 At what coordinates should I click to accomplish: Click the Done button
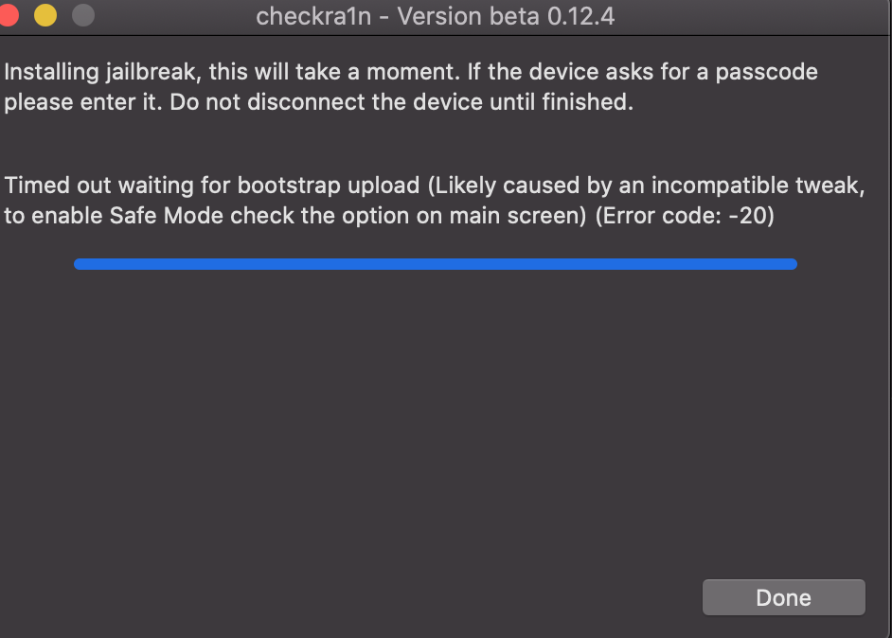(783, 597)
